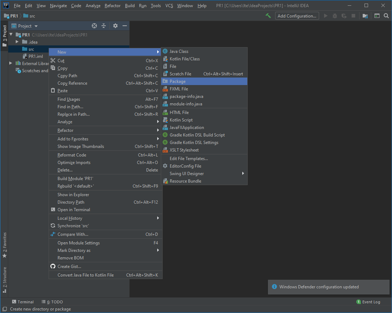The image size is (392, 313).
Task: Click the Run with Coverage icon
Action: pos(344,16)
